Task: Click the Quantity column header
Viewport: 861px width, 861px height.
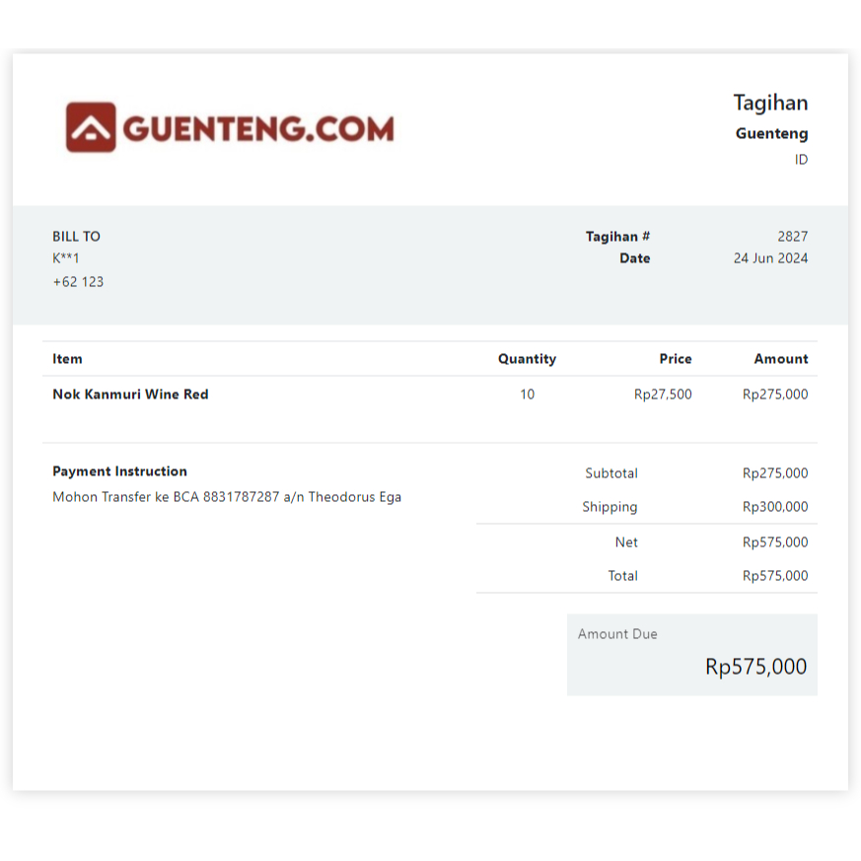Action: (527, 359)
